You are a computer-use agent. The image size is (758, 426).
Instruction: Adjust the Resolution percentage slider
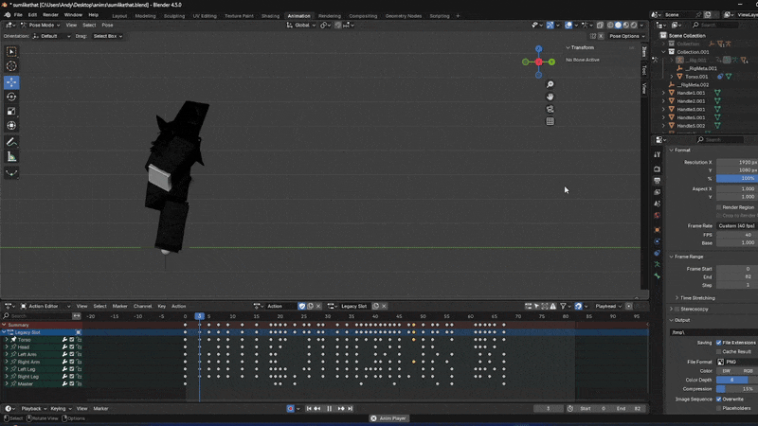pyautogui.click(x=737, y=178)
